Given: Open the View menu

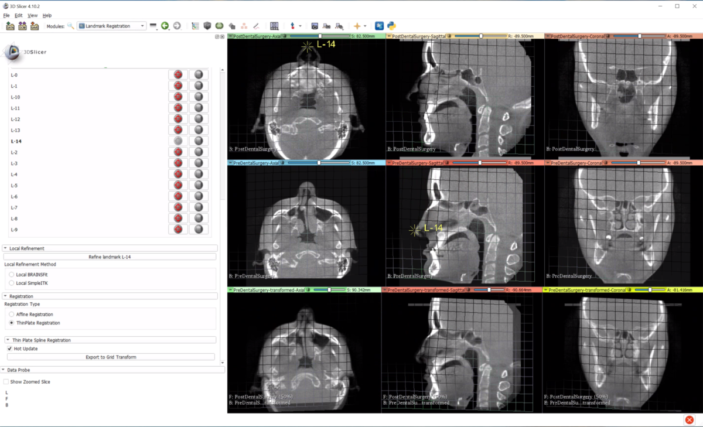Looking at the screenshot, I should 32,15.
